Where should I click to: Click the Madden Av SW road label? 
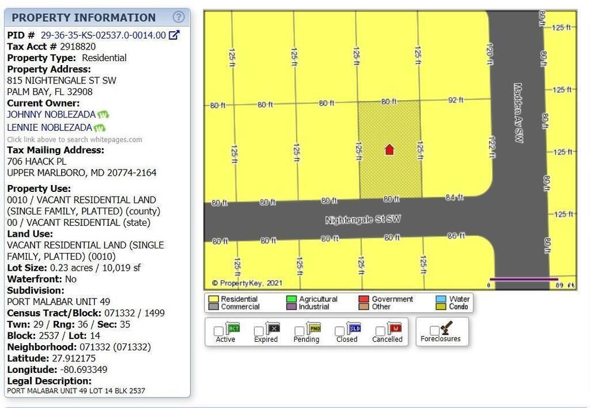click(518, 113)
